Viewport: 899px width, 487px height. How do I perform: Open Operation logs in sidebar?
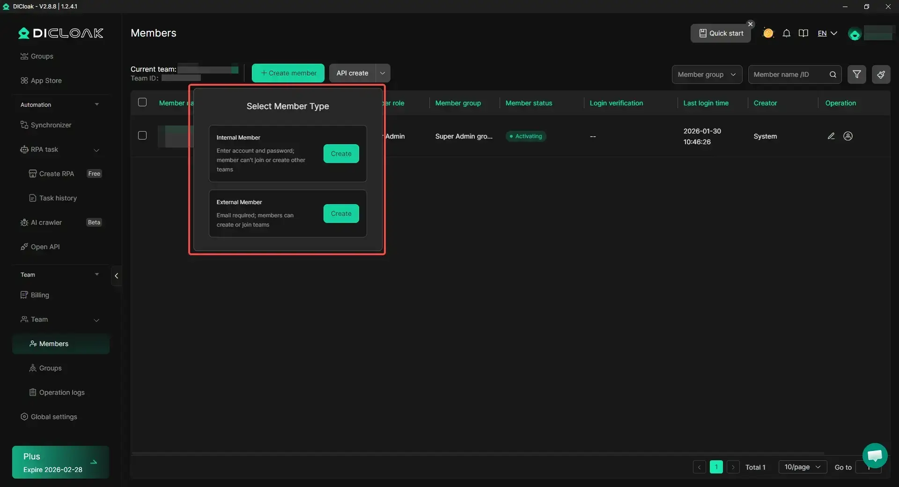click(x=62, y=392)
